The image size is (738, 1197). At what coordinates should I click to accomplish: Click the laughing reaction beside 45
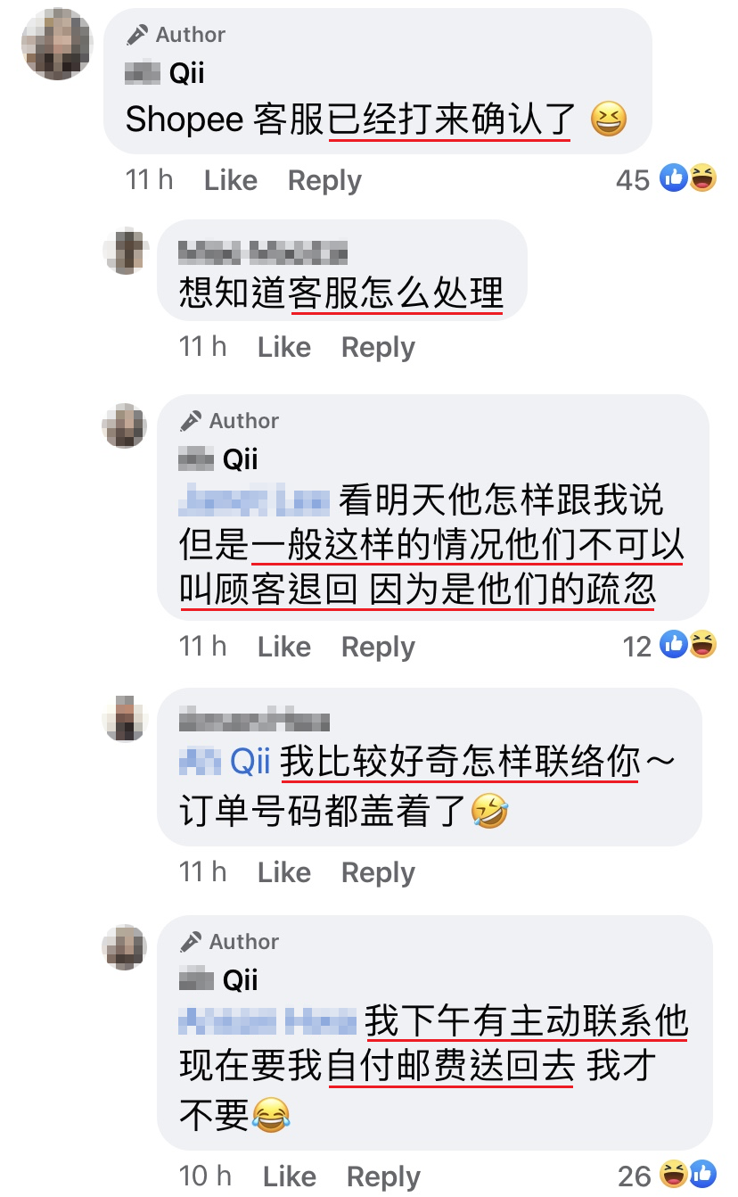(702, 178)
